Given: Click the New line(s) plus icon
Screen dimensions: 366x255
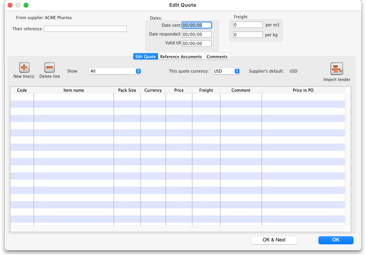Looking at the screenshot, I should pyautogui.click(x=24, y=68).
